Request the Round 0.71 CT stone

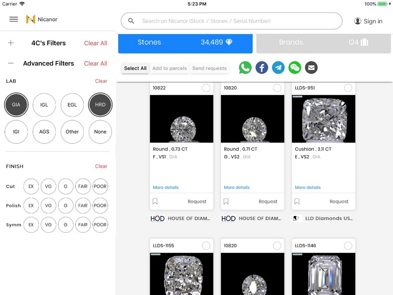[x=268, y=201]
